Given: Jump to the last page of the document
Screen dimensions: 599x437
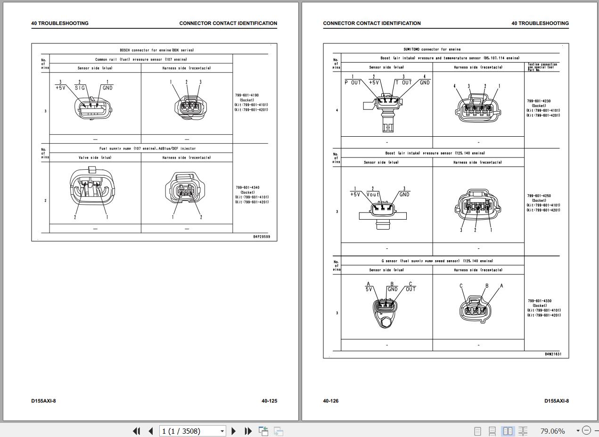Looking at the screenshot, I should click(x=248, y=431).
